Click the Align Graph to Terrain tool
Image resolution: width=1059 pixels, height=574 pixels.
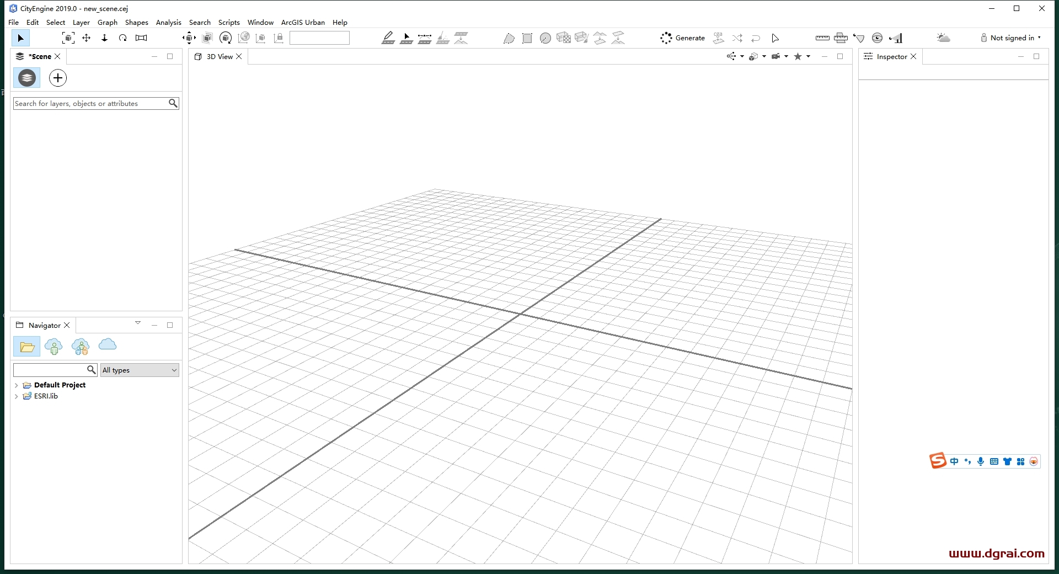click(461, 38)
